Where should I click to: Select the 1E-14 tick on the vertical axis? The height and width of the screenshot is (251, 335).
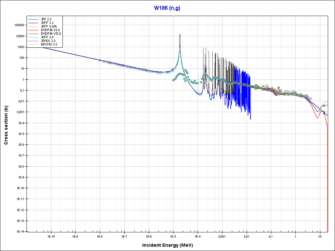(x=20, y=231)
